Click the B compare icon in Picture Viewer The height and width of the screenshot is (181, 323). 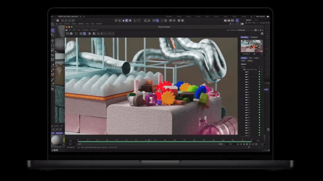coord(102,33)
